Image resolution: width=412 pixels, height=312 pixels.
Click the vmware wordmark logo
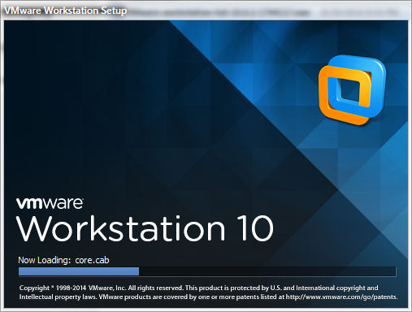click(50, 203)
